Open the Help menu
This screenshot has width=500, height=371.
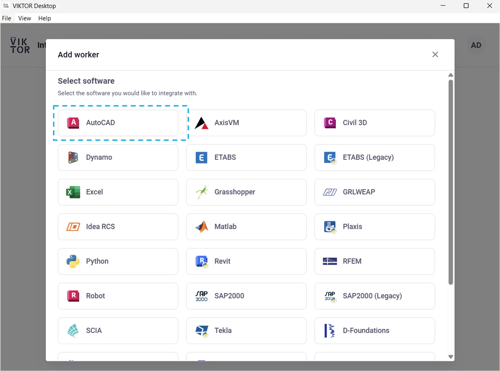coord(45,18)
